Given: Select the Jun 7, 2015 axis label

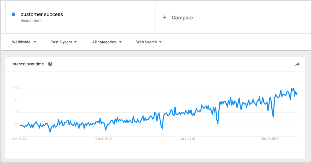Looking at the screenshot, I should pos(187,139).
